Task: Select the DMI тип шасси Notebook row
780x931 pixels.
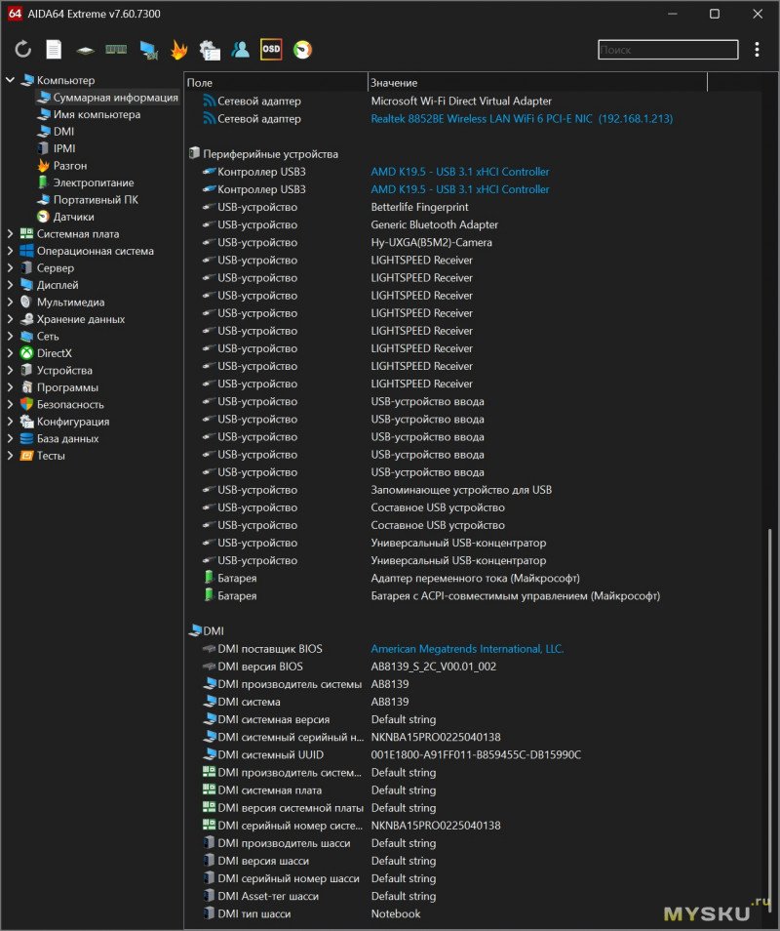Action: [x=473, y=913]
